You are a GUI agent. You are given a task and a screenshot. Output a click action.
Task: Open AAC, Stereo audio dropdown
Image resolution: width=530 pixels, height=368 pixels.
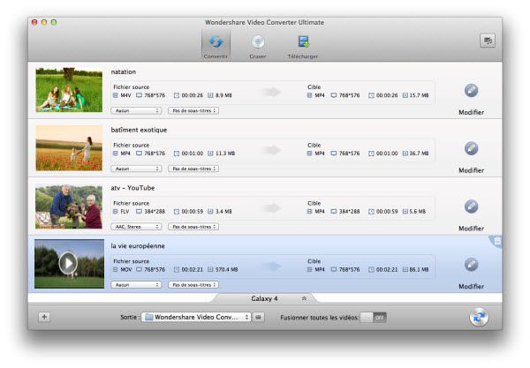pyautogui.click(x=136, y=227)
